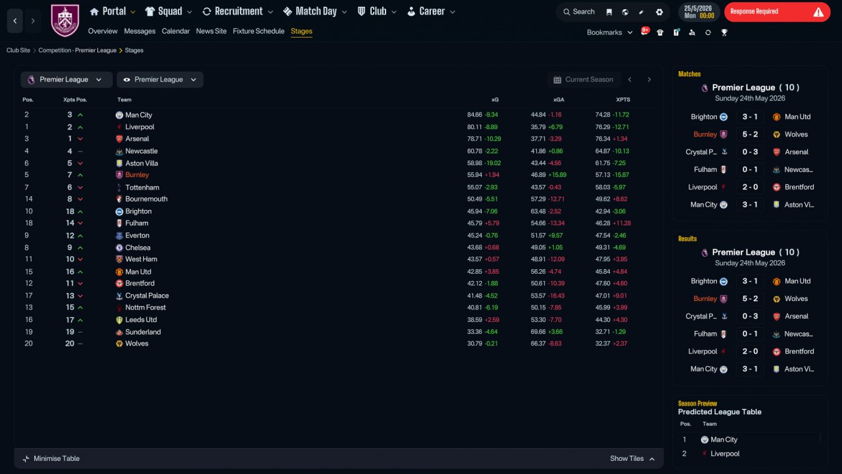Click the Aston Villa badge in table
This screenshot has height=474, width=842.
119,163
